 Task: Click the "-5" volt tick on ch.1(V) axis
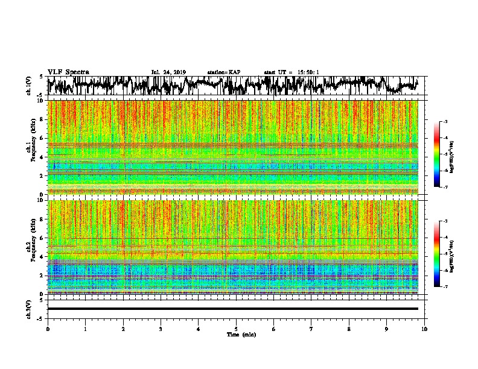[40, 95]
